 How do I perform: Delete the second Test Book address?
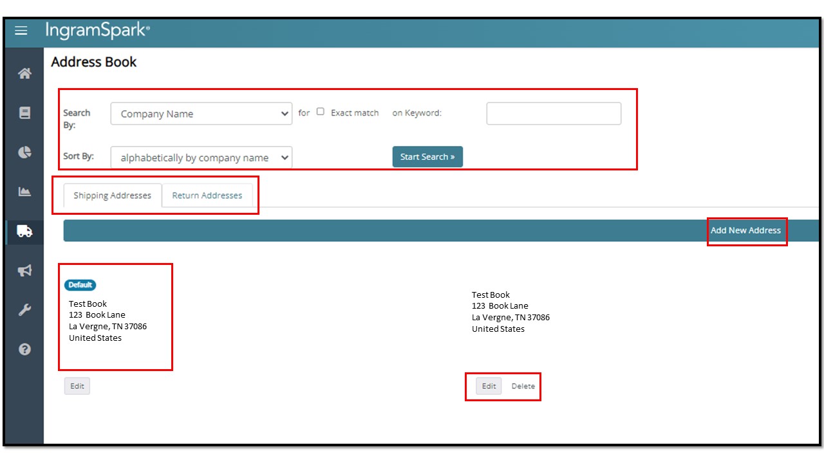[523, 386]
